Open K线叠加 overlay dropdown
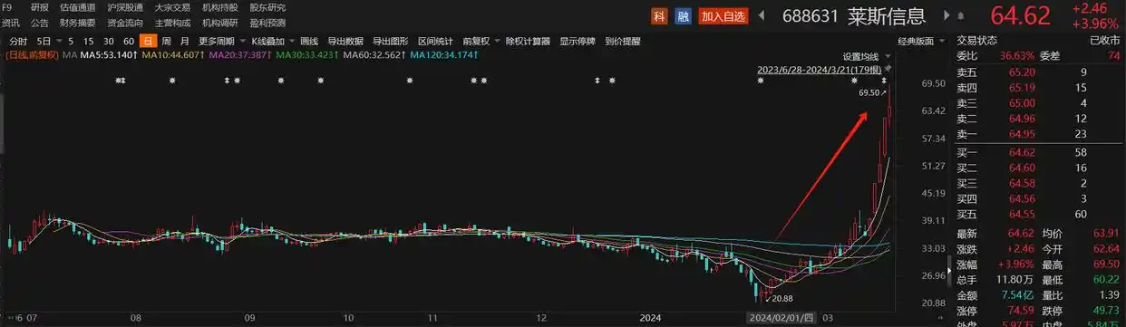Image resolution: width=1126 pixels, height=327 pixels. coord(272,42)
